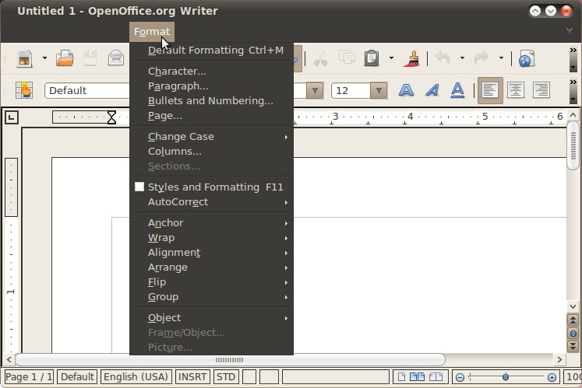Toggle the Styles and Formatting checkbox
The height and width of the screenshot is (388, 582).
139,187
